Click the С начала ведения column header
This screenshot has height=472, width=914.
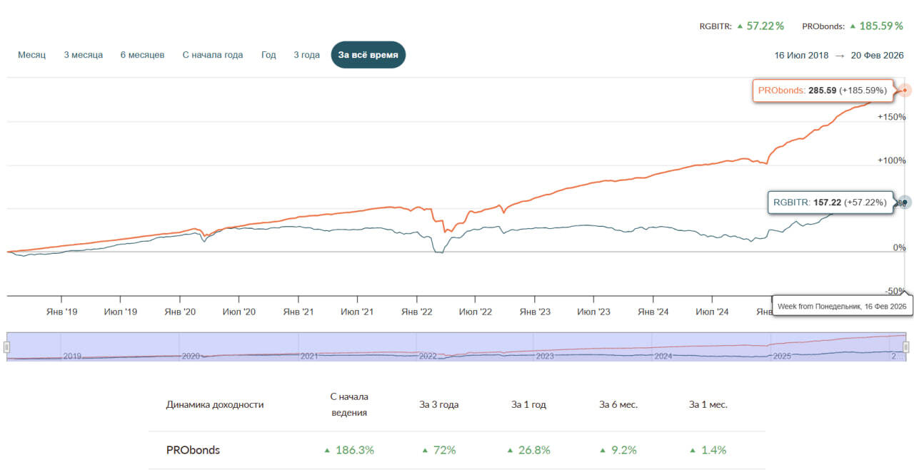[349, 404]
